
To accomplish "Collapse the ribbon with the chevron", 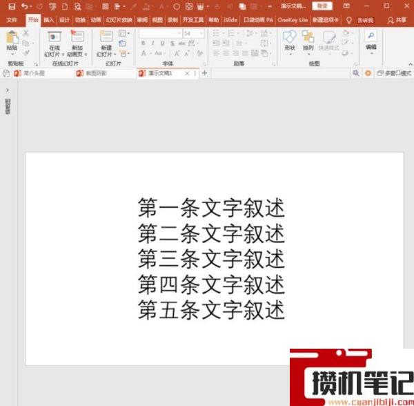I will click(x=410, y=64).
